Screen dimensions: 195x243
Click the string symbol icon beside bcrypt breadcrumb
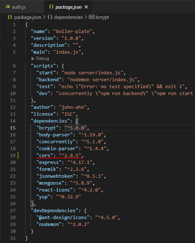pyautogui.click(x=92, y=17)
